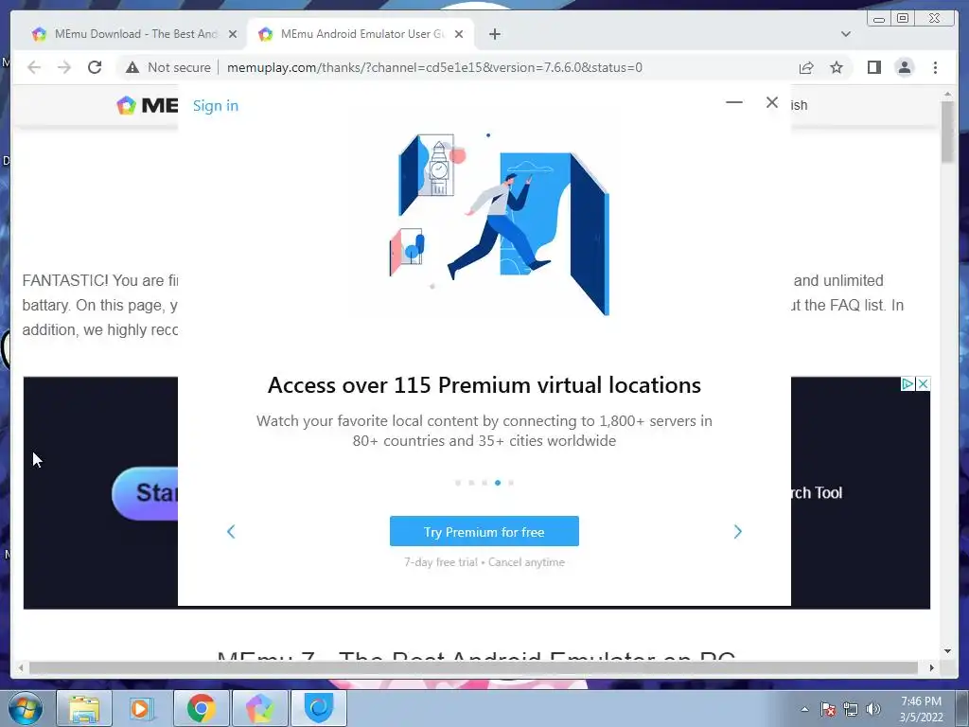Screen dimensions: 969x727
Task: Select the second carousel dot
Action: pos(471,483)
